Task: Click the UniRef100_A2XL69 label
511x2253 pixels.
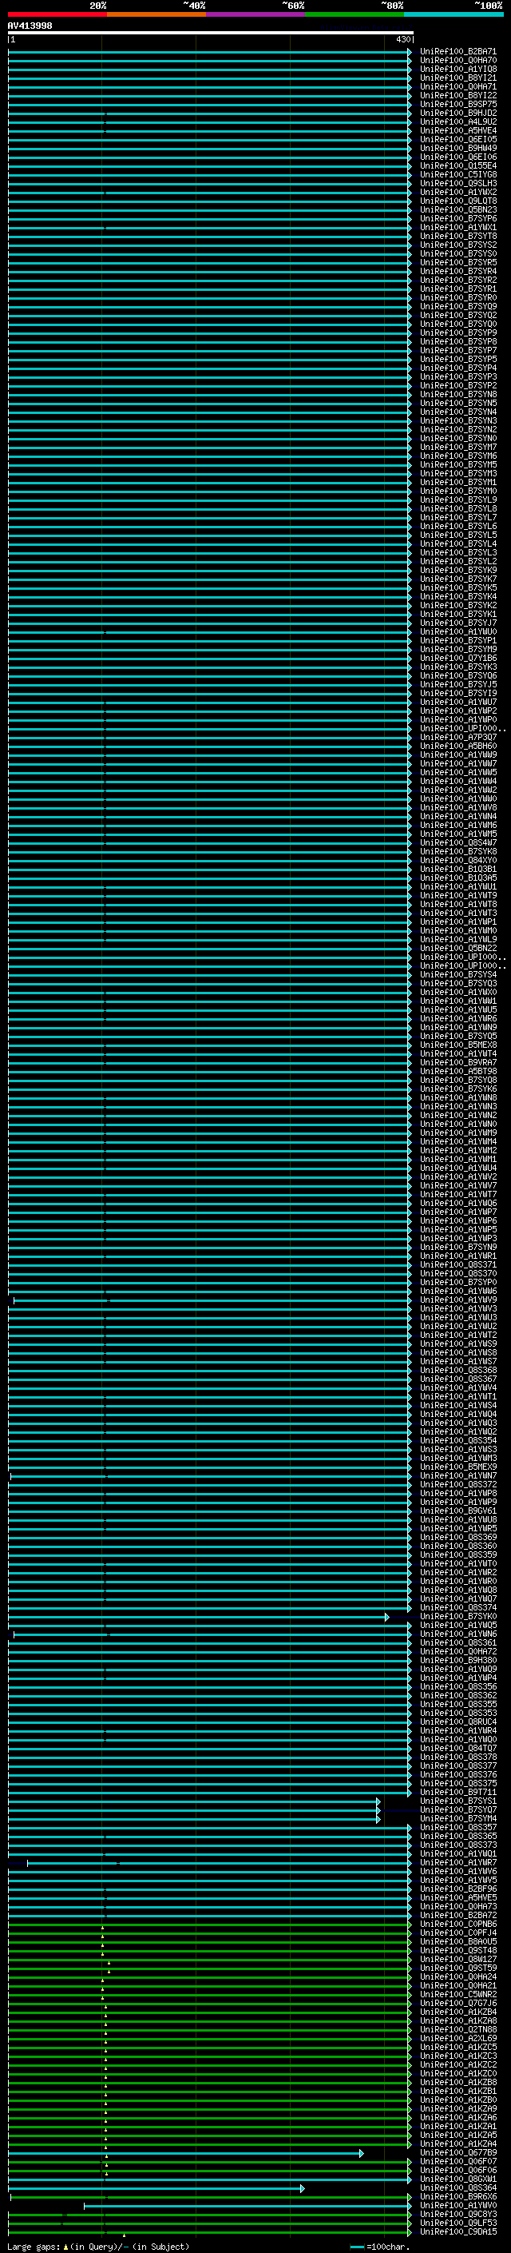Action: [458, 2038]
